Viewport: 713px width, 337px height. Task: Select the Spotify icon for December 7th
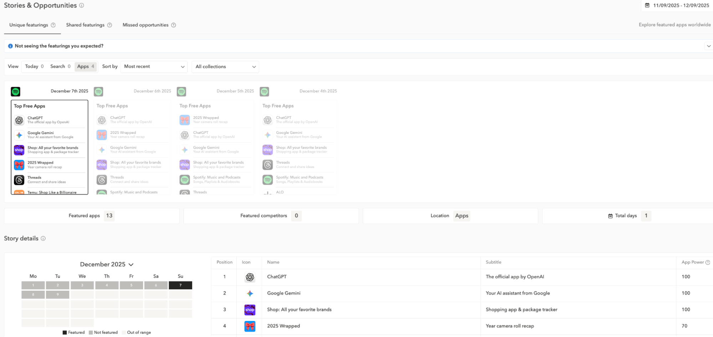click(15, 91)
